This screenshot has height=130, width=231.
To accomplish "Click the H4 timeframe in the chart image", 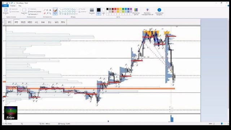I will pyautogui.click(x=43, y=22).
